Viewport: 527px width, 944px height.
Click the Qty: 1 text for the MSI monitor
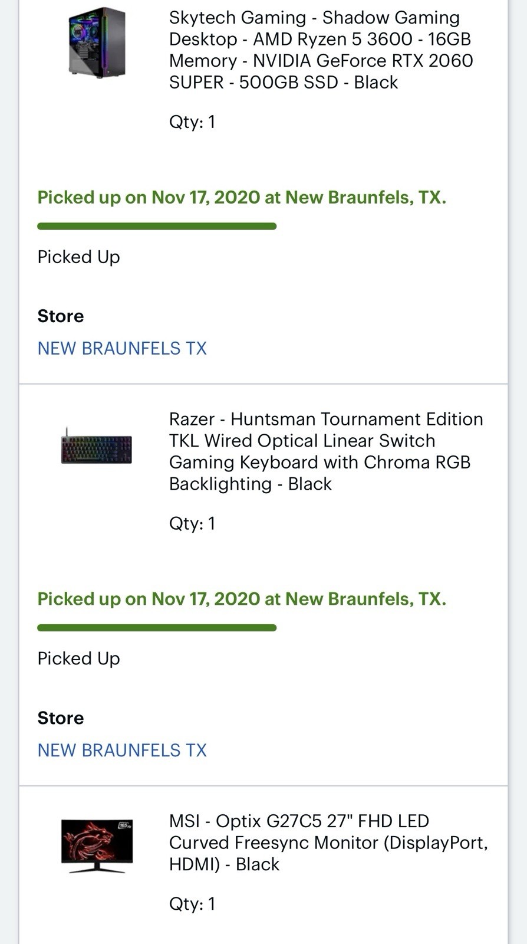tap(192, 904)
